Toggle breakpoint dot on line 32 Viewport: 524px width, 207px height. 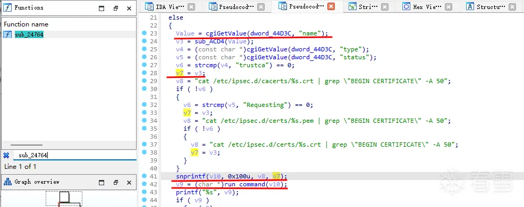pyautogui.click(x=144, y=104)
